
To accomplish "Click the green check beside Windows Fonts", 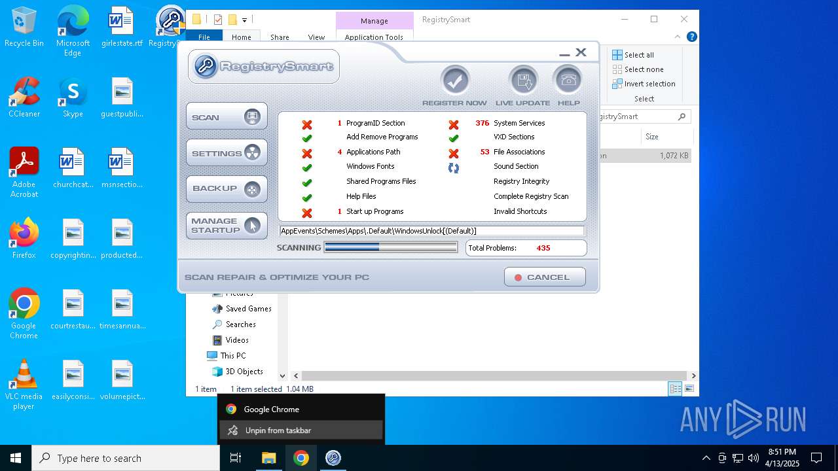I will pos(306,167).
